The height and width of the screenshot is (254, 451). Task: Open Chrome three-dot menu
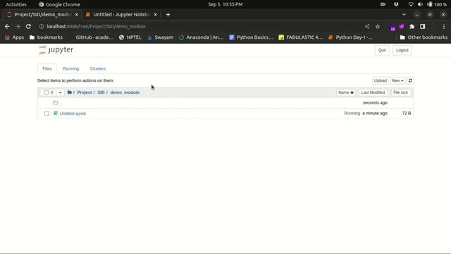[x=444, y=27]
